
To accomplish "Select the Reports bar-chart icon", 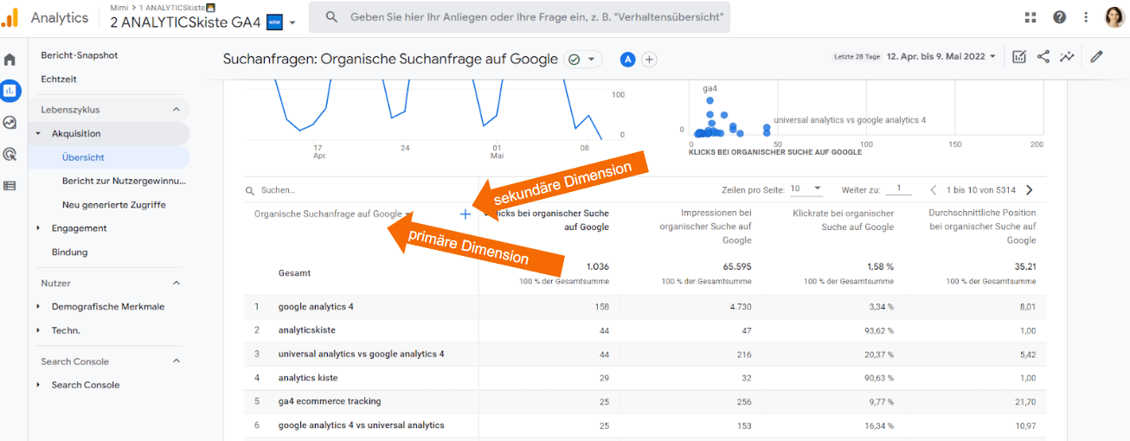I will 10,90.
